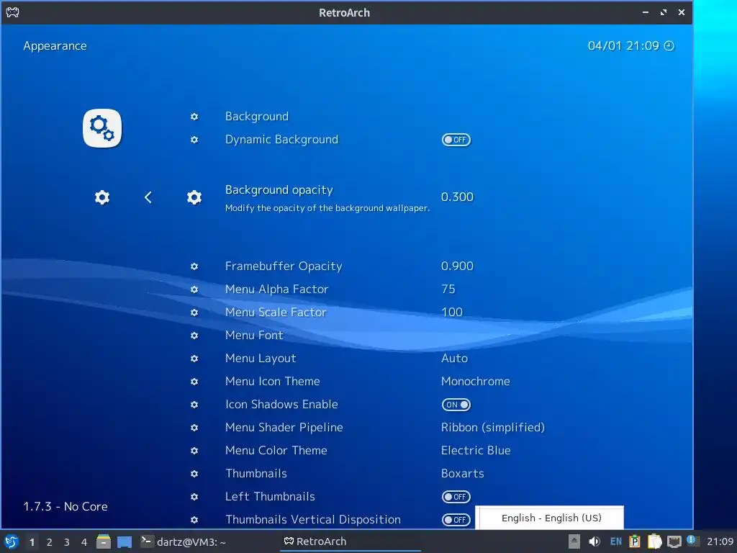The height and width of the screenshot is (553, 737).
Task: Click the 1.7.3 - No Core version text
Action: click(65, 506)
